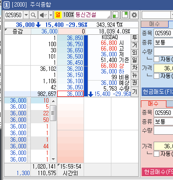Click the 종류 보통 field in buy panel

163,121
